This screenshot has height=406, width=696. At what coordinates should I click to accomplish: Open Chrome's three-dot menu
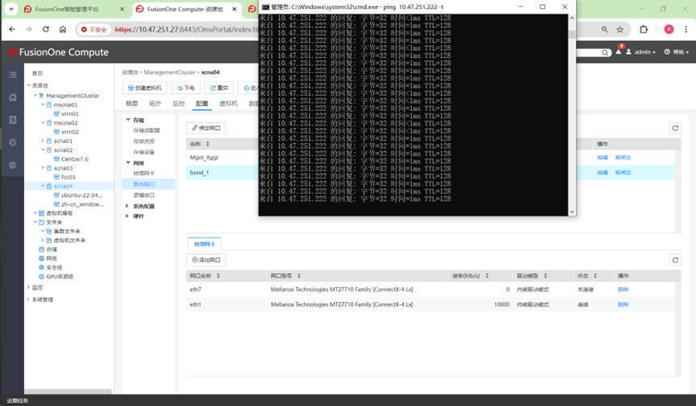click(686, 29)
